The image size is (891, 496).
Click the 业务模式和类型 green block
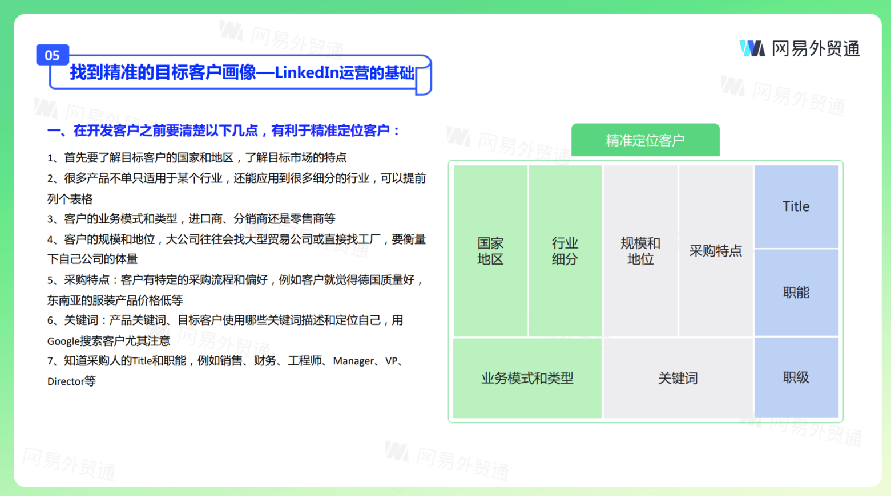click(527, 378)
